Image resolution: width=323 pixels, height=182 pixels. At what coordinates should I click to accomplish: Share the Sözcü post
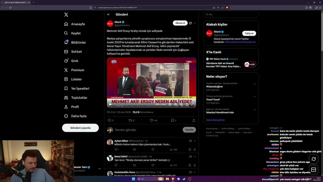194,120
